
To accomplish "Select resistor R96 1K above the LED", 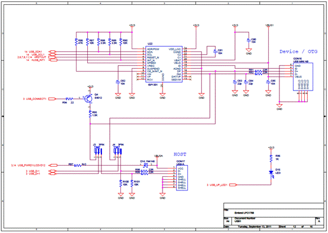I will tap(271, 158).
